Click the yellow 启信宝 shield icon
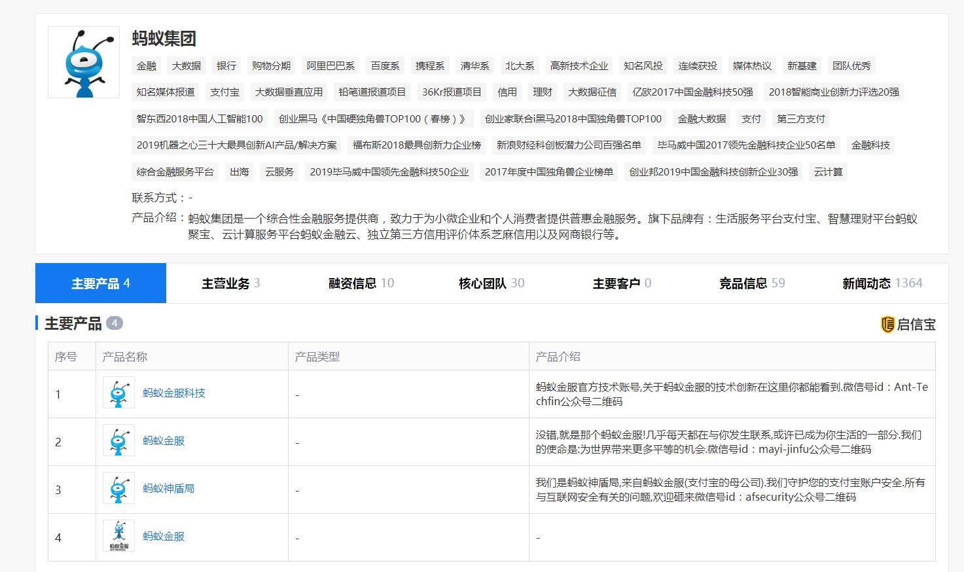 (887, 324)
